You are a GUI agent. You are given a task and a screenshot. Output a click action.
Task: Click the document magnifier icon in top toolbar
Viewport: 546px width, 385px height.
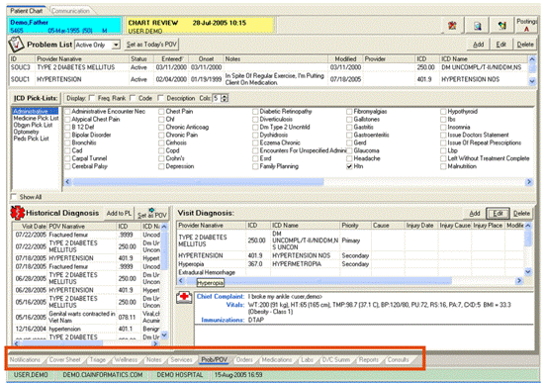click(x=477, y=25)
